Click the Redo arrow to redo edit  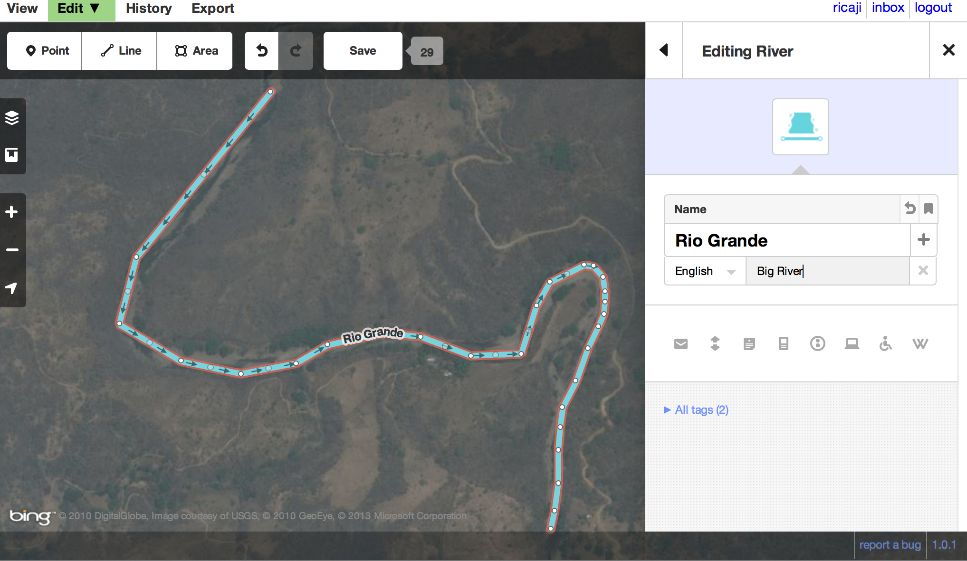pyautogui.click(x=296, y=50)
